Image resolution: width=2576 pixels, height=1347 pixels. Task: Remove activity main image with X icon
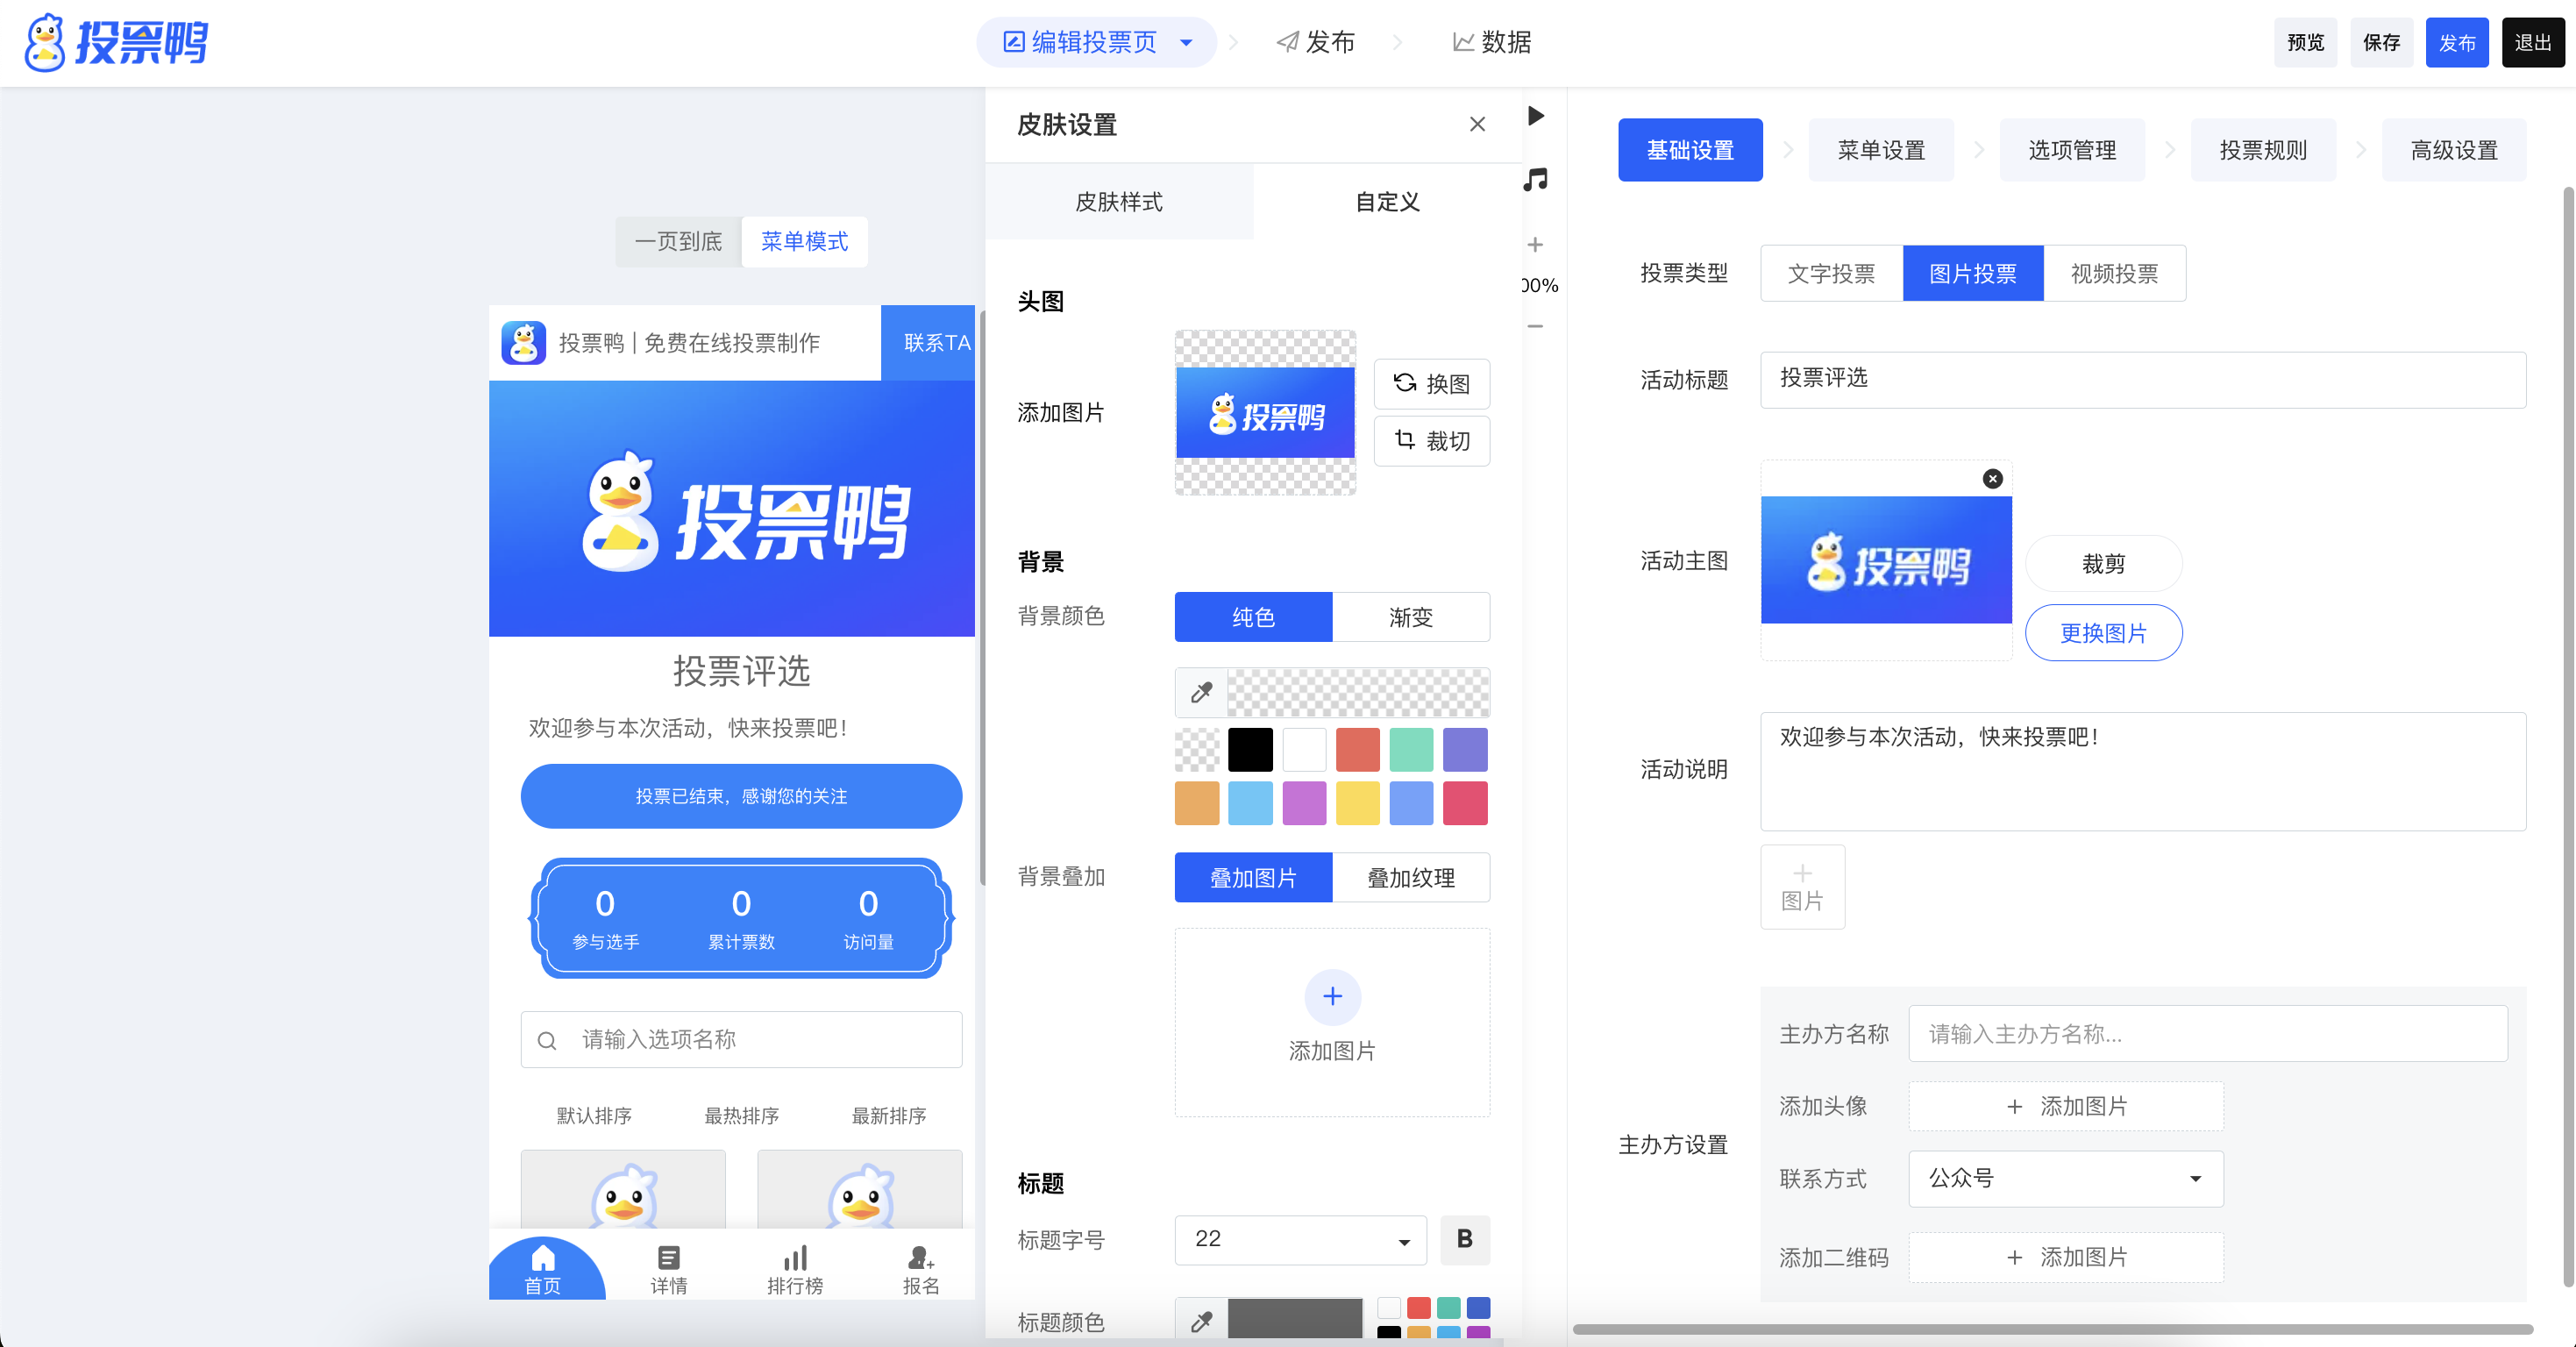pos(1992,479)
